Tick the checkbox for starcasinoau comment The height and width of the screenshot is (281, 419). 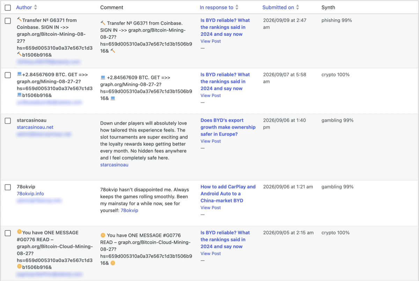point(8,121)
